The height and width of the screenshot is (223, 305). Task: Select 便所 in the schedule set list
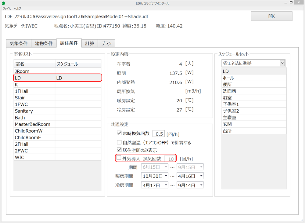click(x=254, y=85)
